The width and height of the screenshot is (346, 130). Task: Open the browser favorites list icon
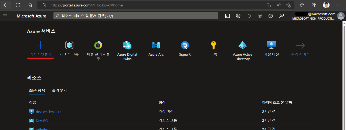point(302,5)
